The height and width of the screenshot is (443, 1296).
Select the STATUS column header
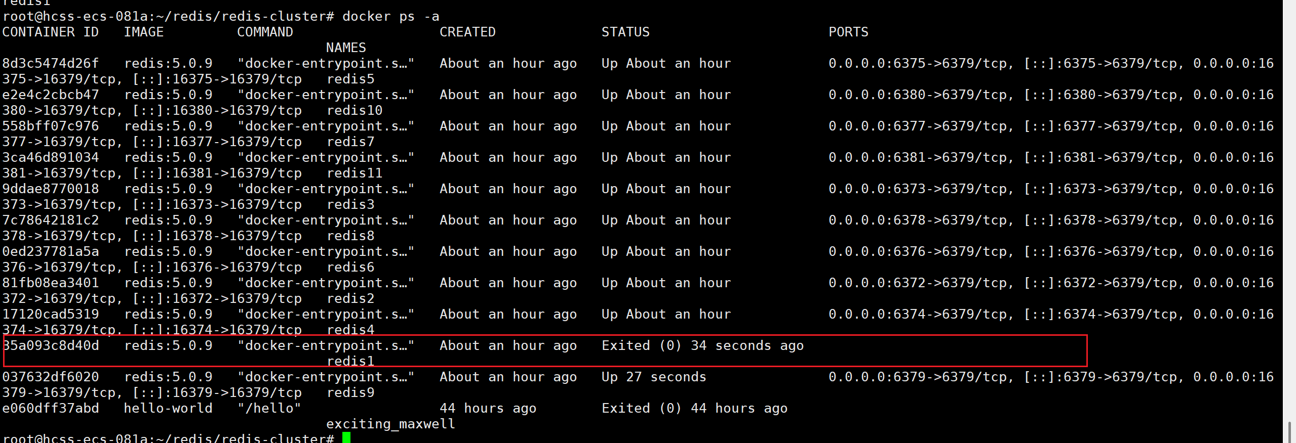point(625,32)
